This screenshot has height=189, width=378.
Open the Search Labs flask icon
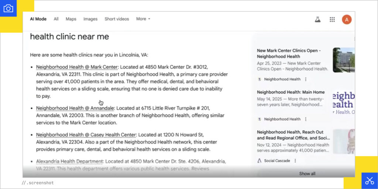pyautogui.click(x=317, y=20)
